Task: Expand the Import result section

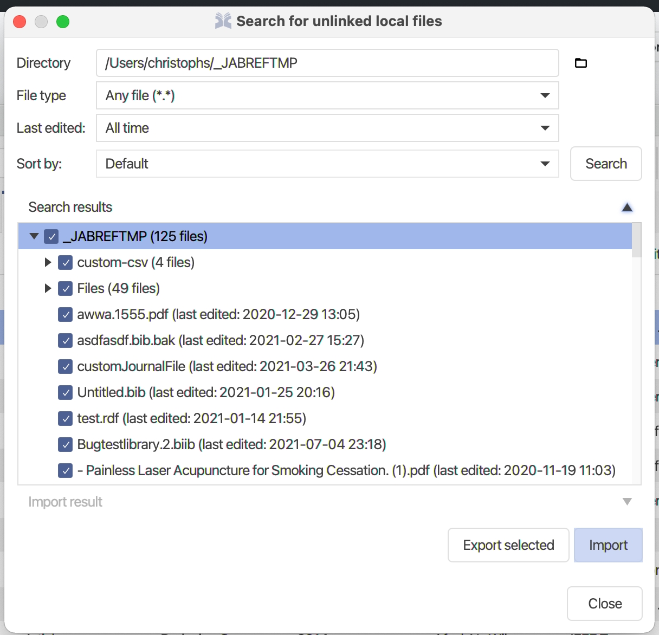Action: coord(627,502)
